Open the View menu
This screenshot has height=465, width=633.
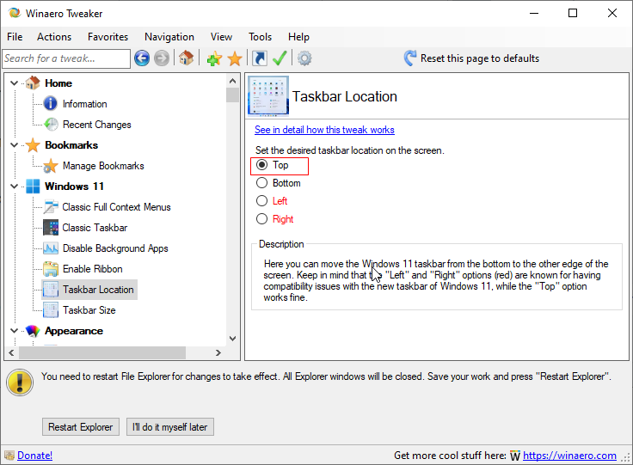221,37
